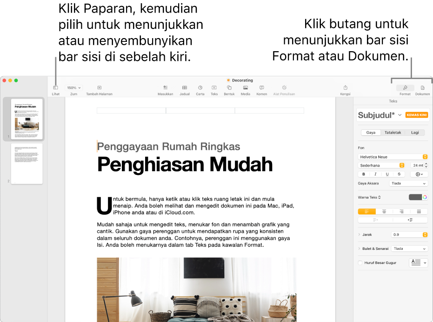Show the Format sidebar

[405, 88]
